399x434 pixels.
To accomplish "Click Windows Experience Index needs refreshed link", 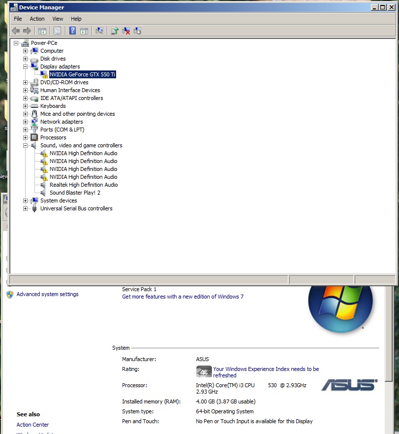I will click(266, 372).
